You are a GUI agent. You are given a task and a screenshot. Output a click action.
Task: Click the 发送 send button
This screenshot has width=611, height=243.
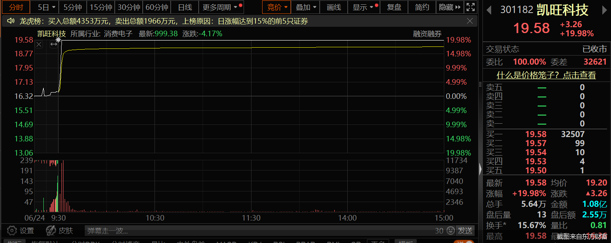(465, 231)
